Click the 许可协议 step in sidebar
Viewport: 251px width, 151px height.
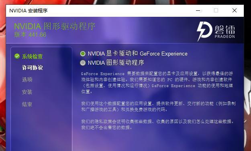(33, 68)
